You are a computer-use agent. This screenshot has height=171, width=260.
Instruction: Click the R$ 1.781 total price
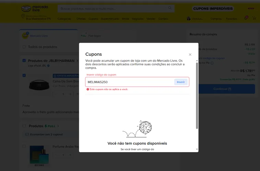point(247,71)
